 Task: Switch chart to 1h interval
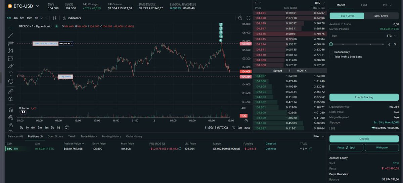(x=36, y=18)
